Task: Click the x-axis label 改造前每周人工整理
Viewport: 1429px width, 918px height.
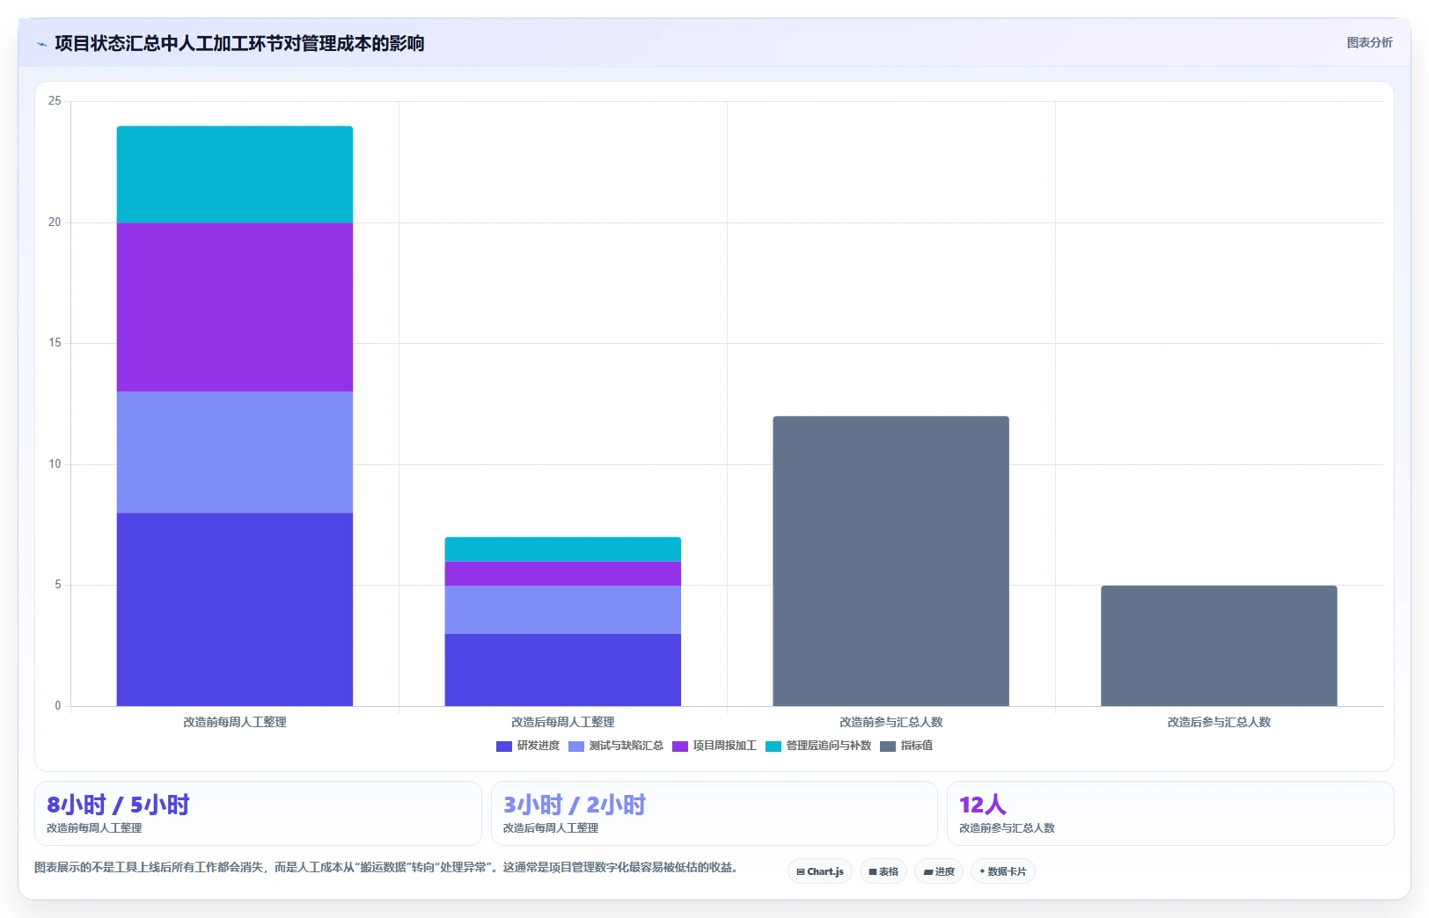Action: [x=235, y=722]
